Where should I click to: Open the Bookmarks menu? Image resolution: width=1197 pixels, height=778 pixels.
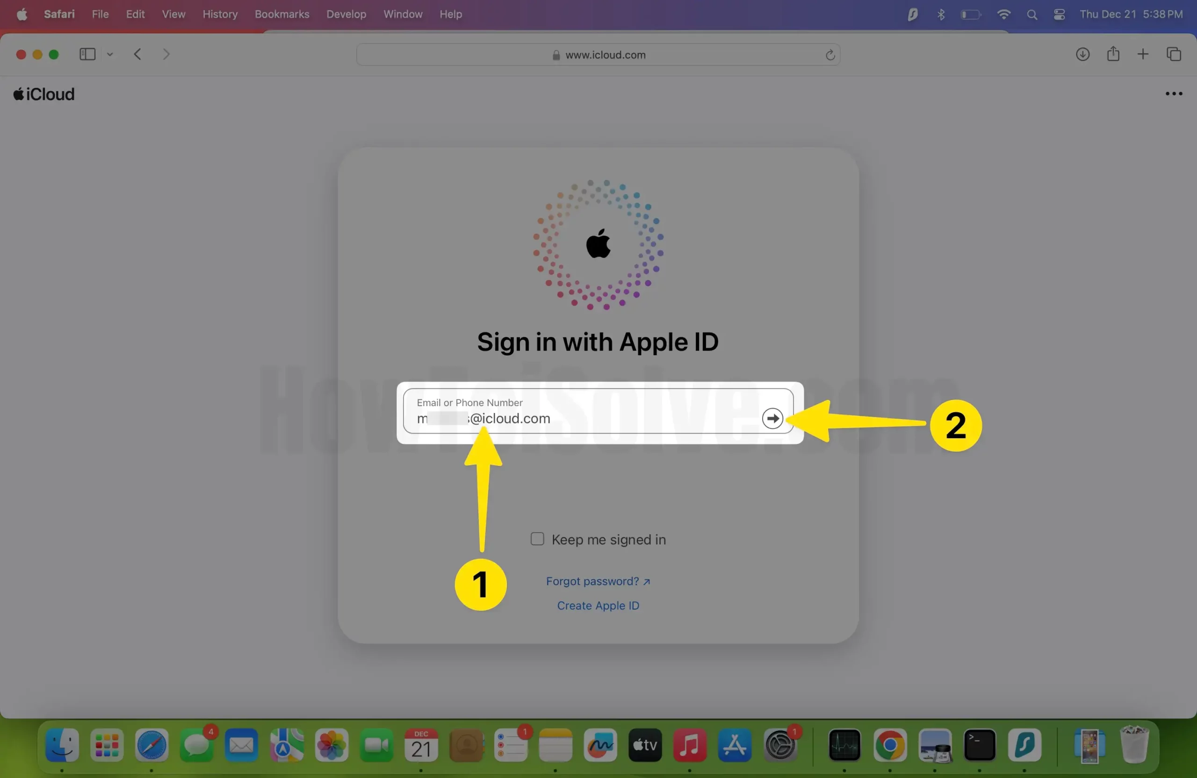pyautogui.click(x=281, y=14)
